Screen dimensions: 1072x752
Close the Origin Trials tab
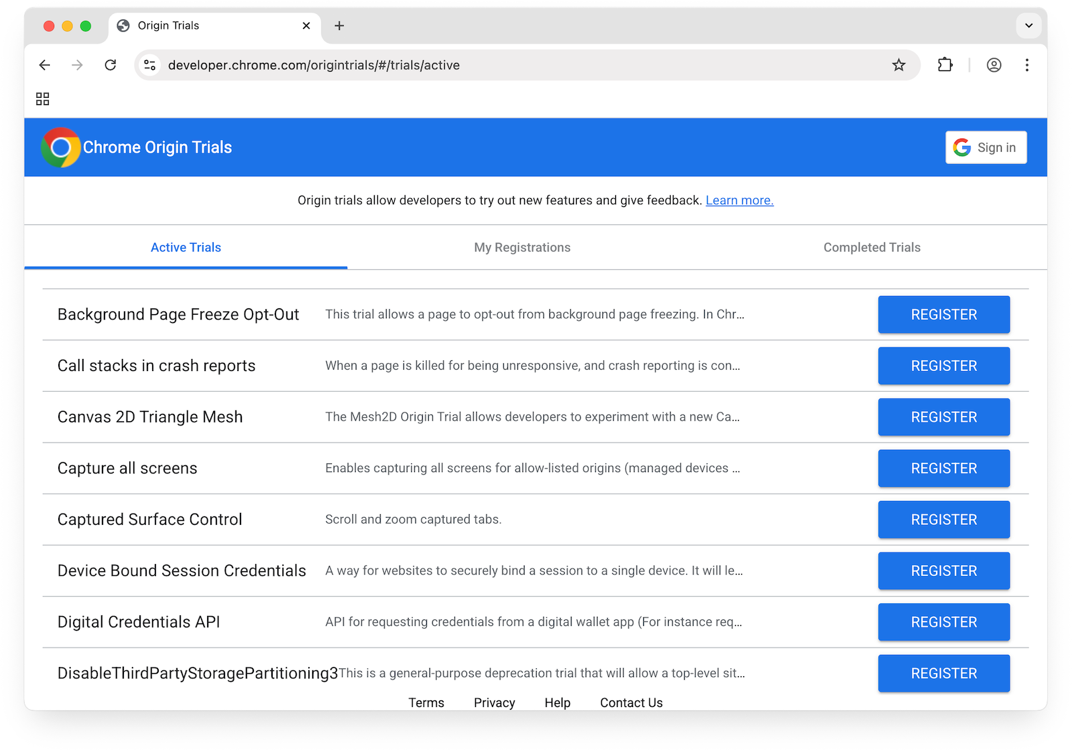306,25
